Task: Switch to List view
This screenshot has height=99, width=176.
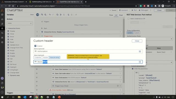Action: point(116,15)
